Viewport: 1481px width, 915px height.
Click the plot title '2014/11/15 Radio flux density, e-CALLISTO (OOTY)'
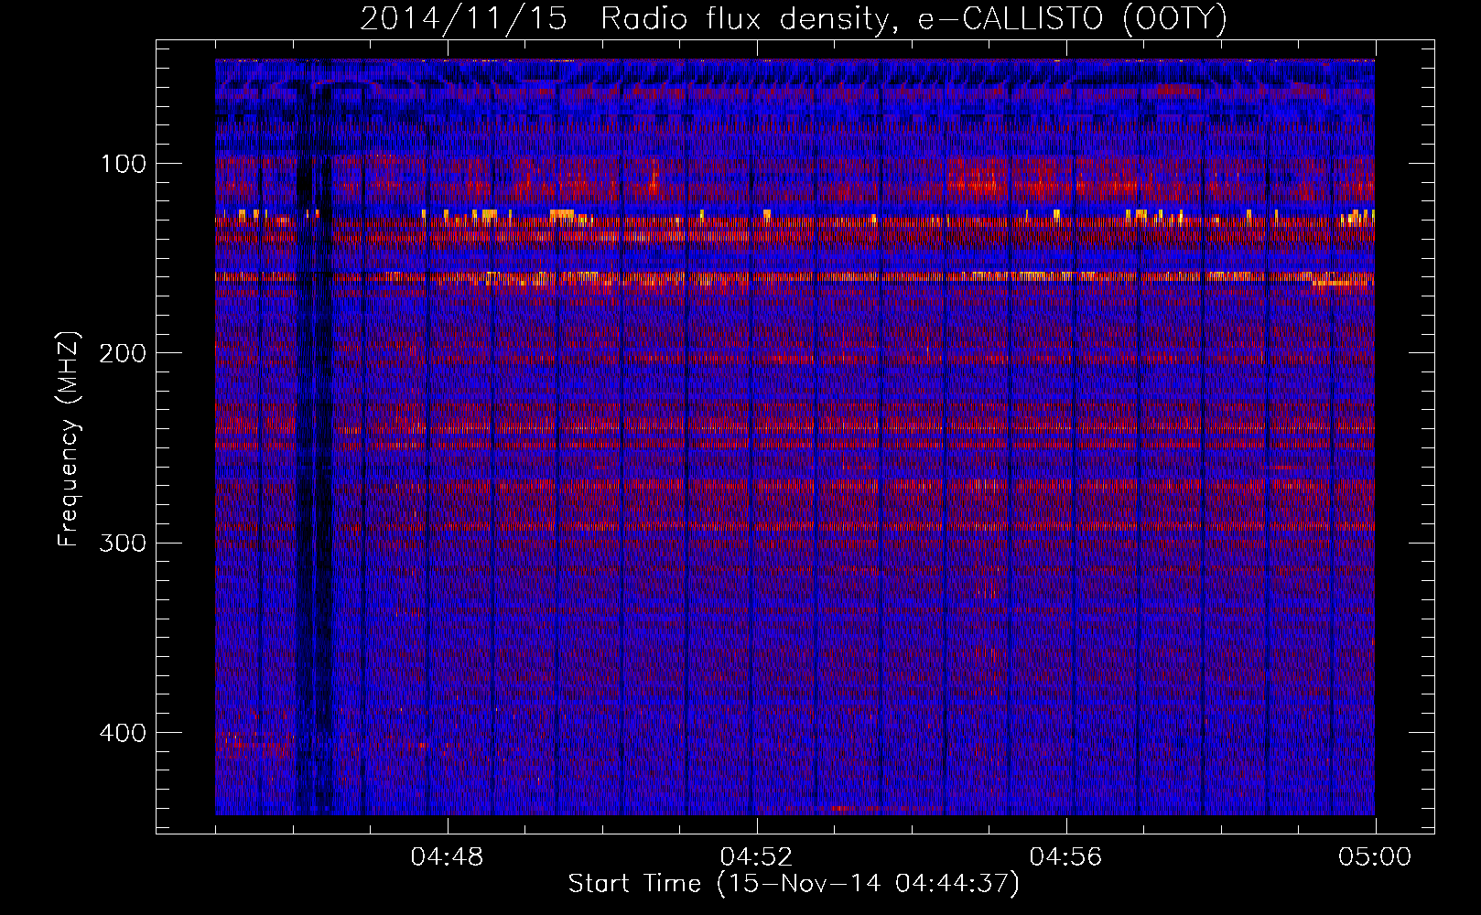pos(794,19)
